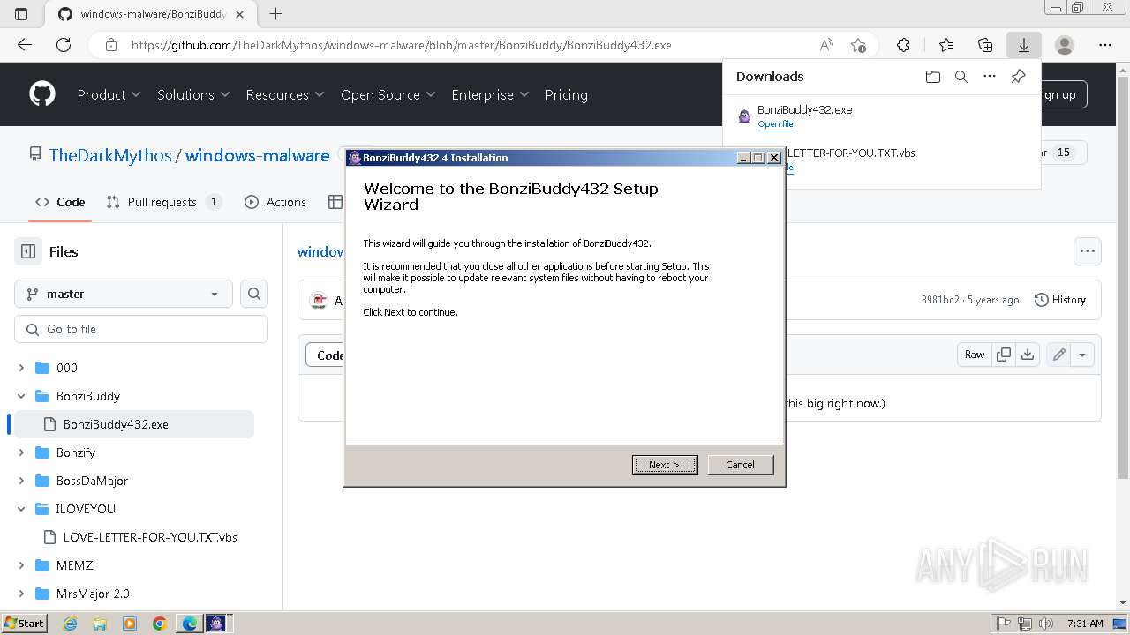Image resolution: width=1130 pixels, height=635 pixels.
Task: Add page to favorites star icon
Action: pos(858,45)
